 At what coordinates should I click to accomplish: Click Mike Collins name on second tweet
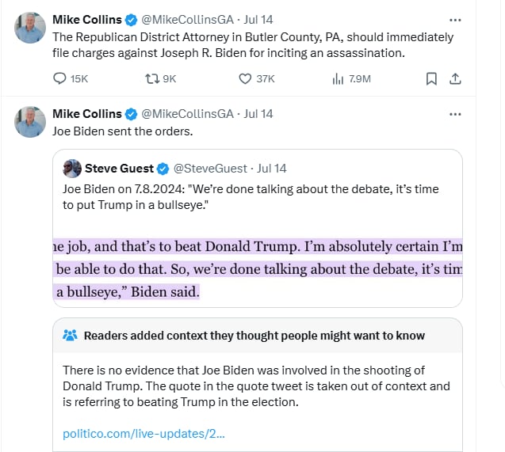(x=87, y=114)
